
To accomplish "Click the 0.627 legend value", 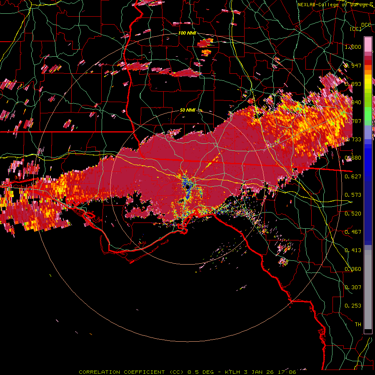I will [353, 177].
